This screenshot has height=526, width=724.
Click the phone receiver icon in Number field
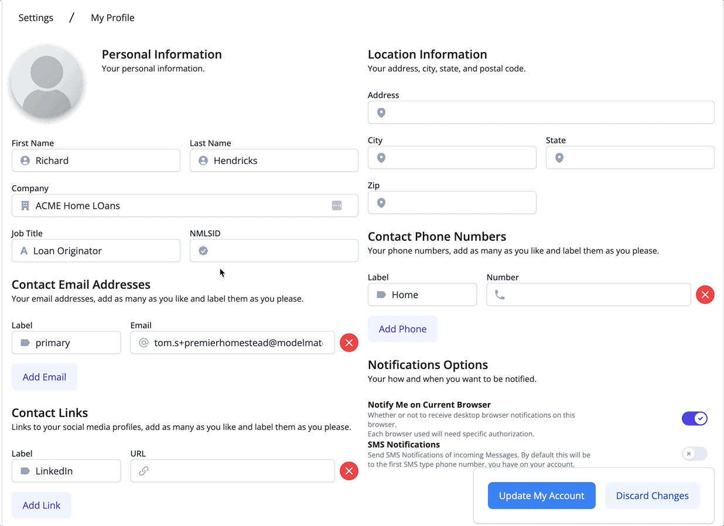coord(500,295)
